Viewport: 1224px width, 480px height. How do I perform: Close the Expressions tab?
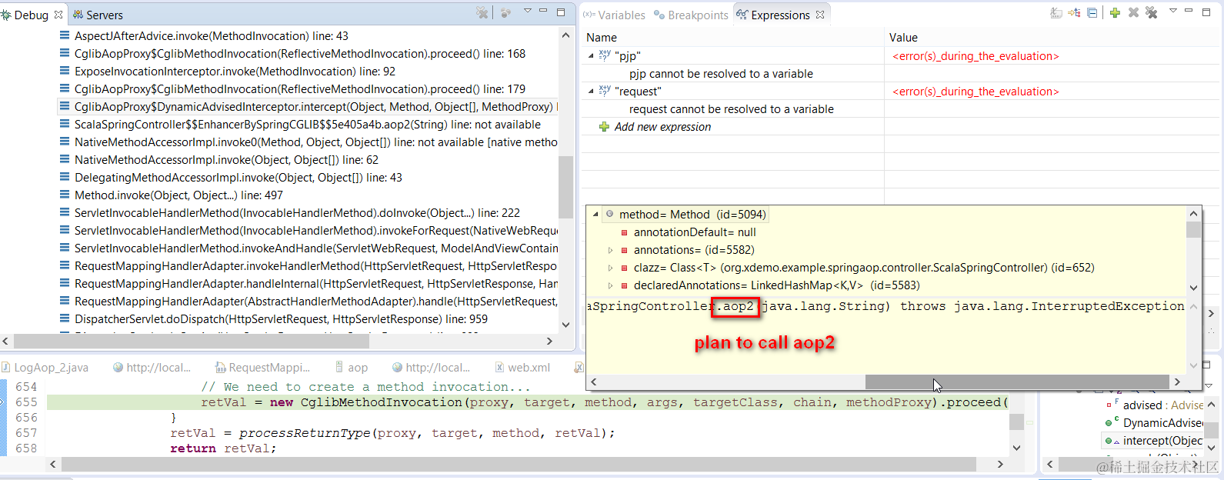(820, 15)
